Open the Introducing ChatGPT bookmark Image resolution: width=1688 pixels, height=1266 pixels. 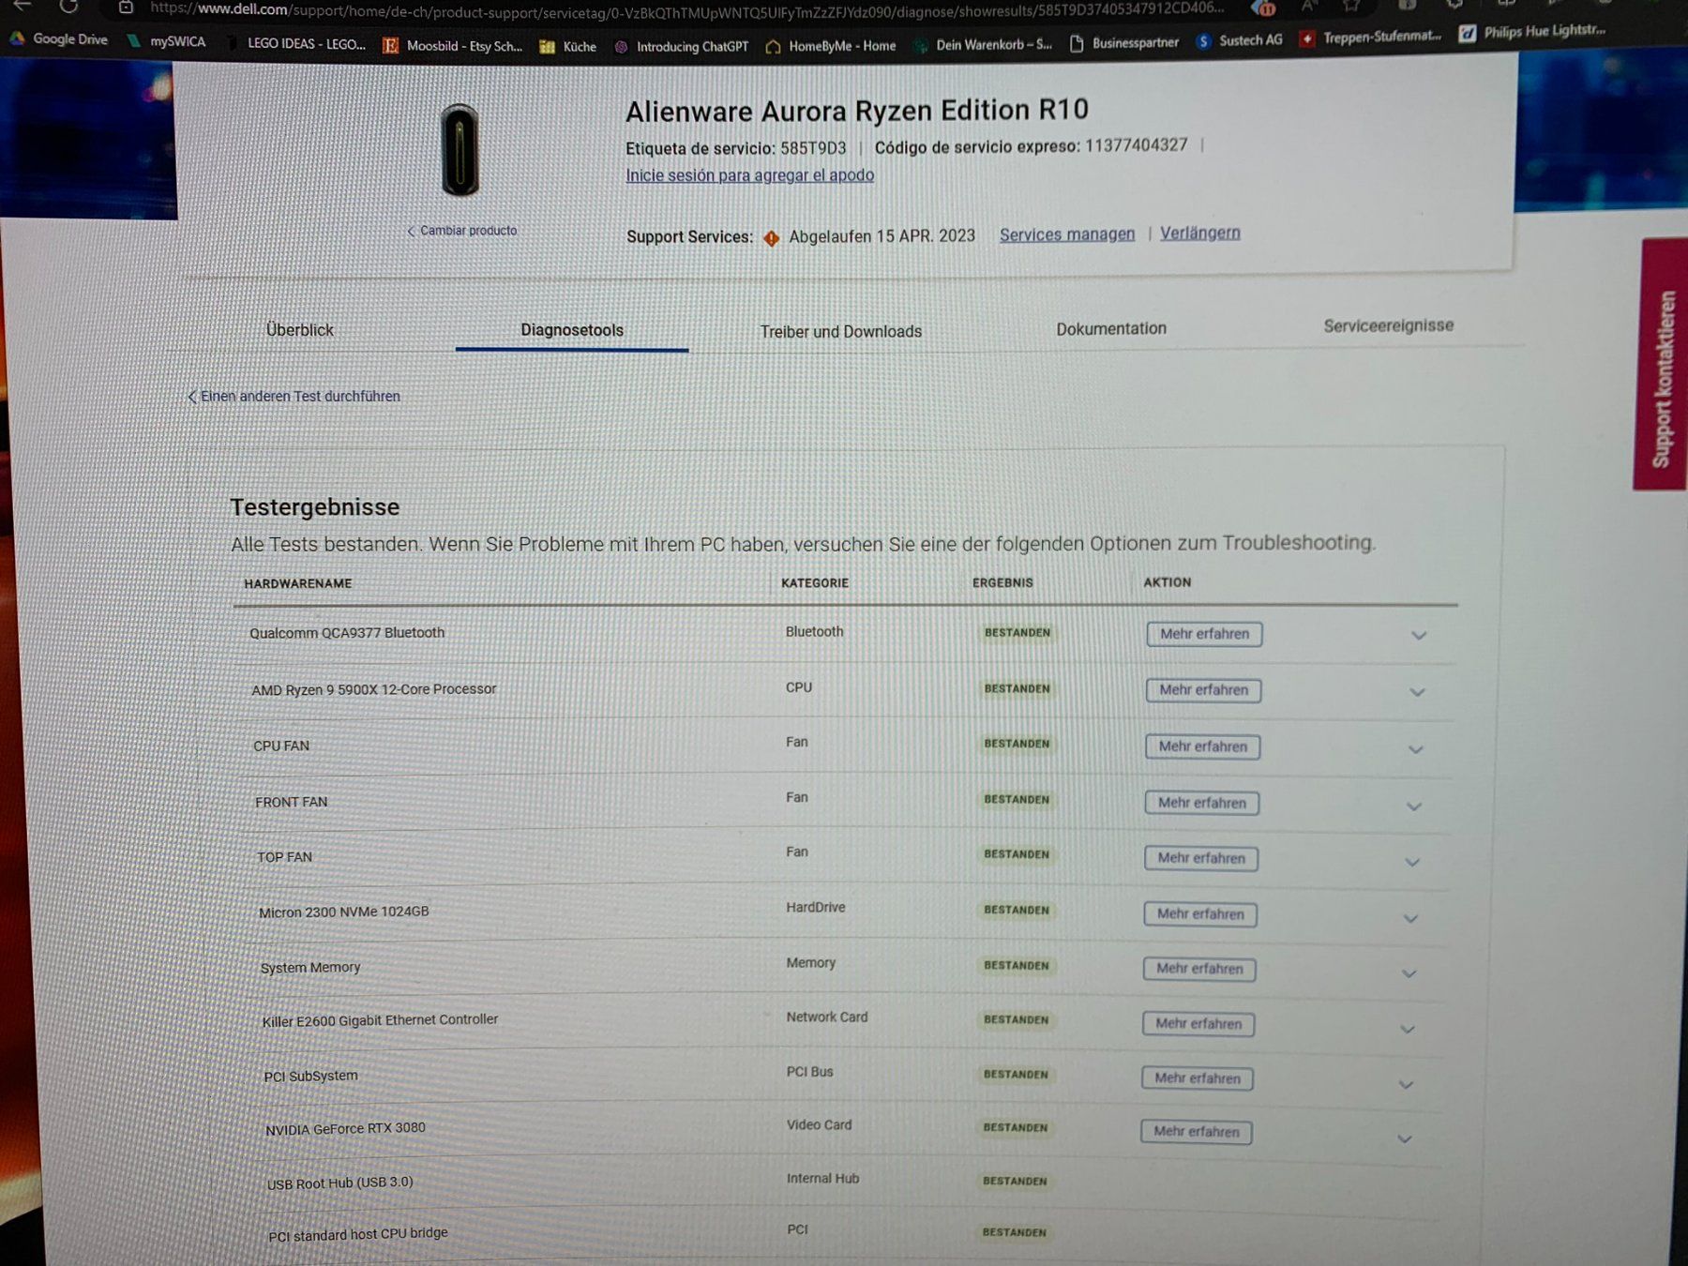coord(681,46)
